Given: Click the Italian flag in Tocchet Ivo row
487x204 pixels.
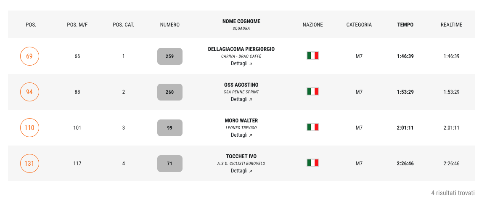Looking at the screenshot, I should [x=313, y=163].
